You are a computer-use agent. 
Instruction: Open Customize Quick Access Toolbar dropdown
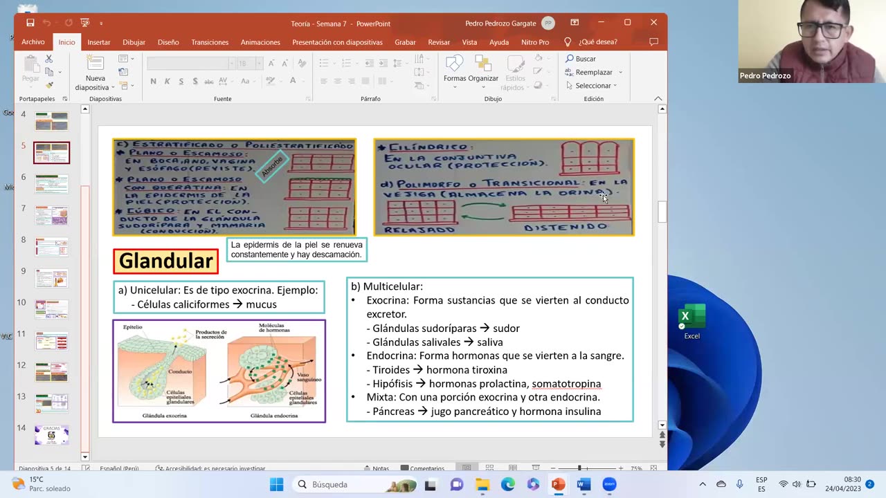pos(101,23)
